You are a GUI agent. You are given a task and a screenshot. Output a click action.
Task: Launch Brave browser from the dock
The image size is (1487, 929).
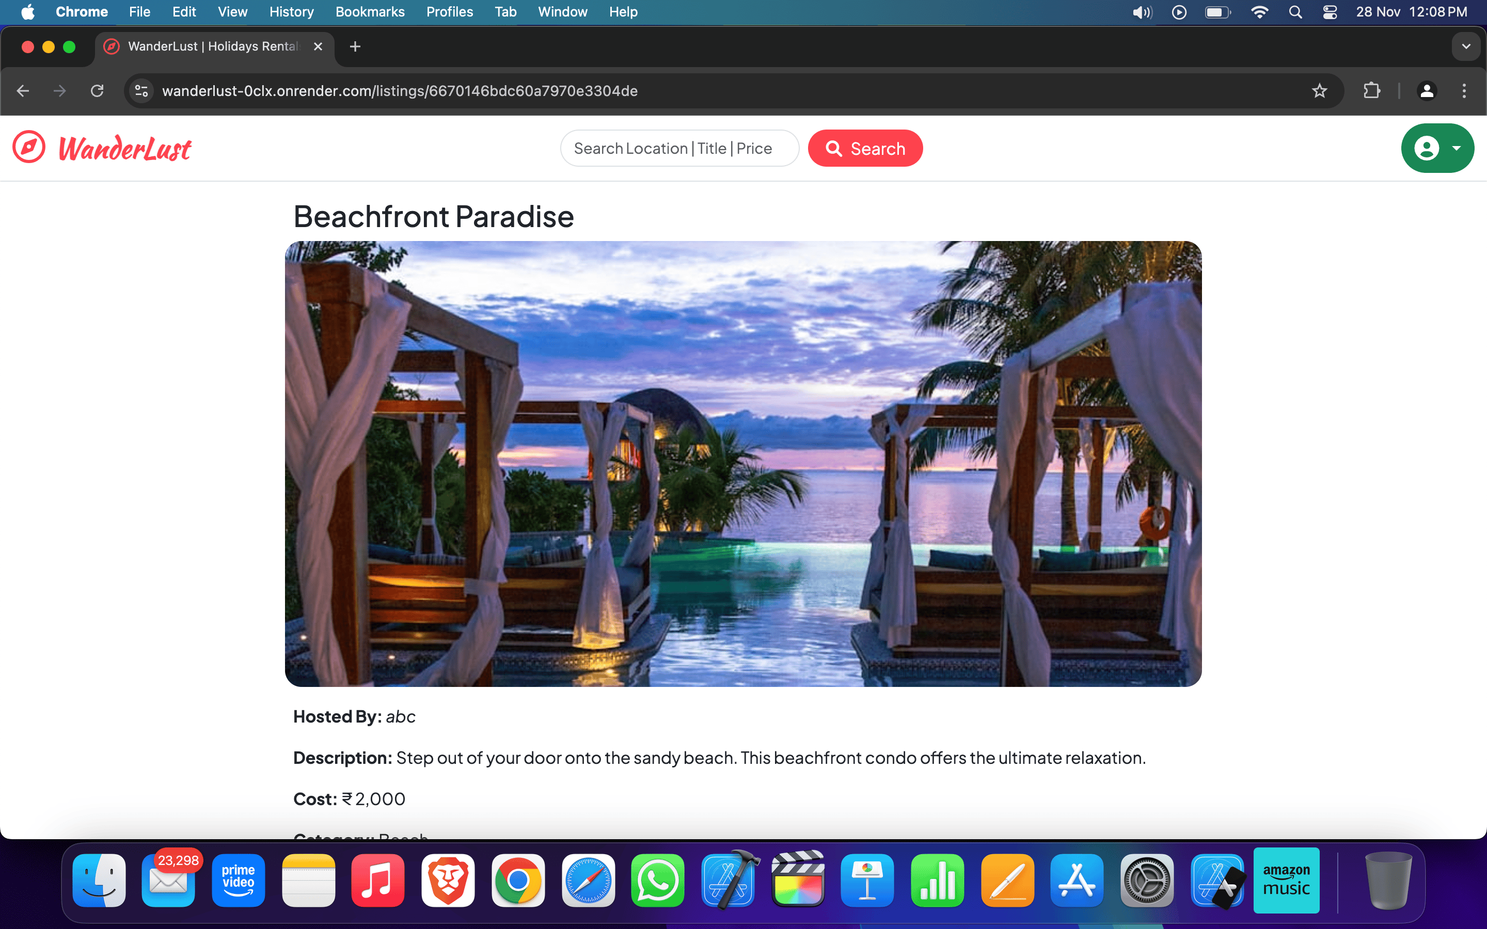point(448,880)
